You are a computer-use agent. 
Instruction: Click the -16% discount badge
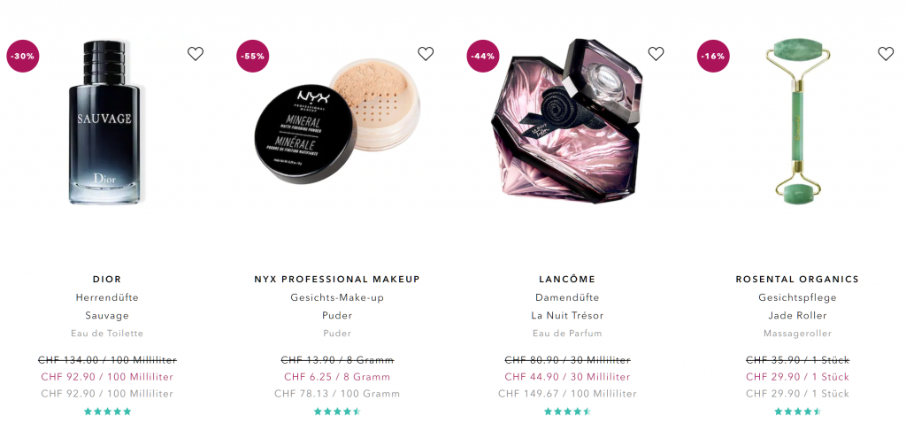pyautogui.click(x=713, y=56)
